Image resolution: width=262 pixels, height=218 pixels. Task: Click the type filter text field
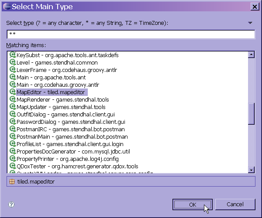tap(131, 34)
